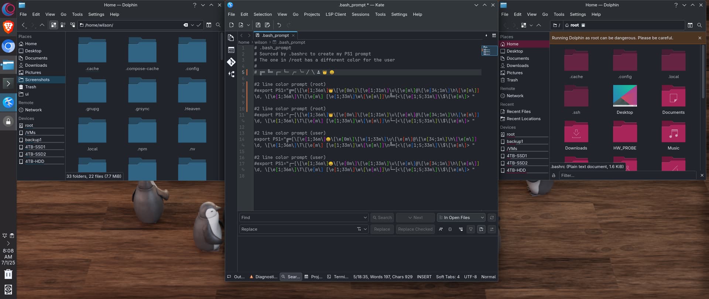Image resolution: width=709 pixels, height=299 pixels.
Task: Clear the location bar in left Dolphin
Action: [x=185, y=25]
